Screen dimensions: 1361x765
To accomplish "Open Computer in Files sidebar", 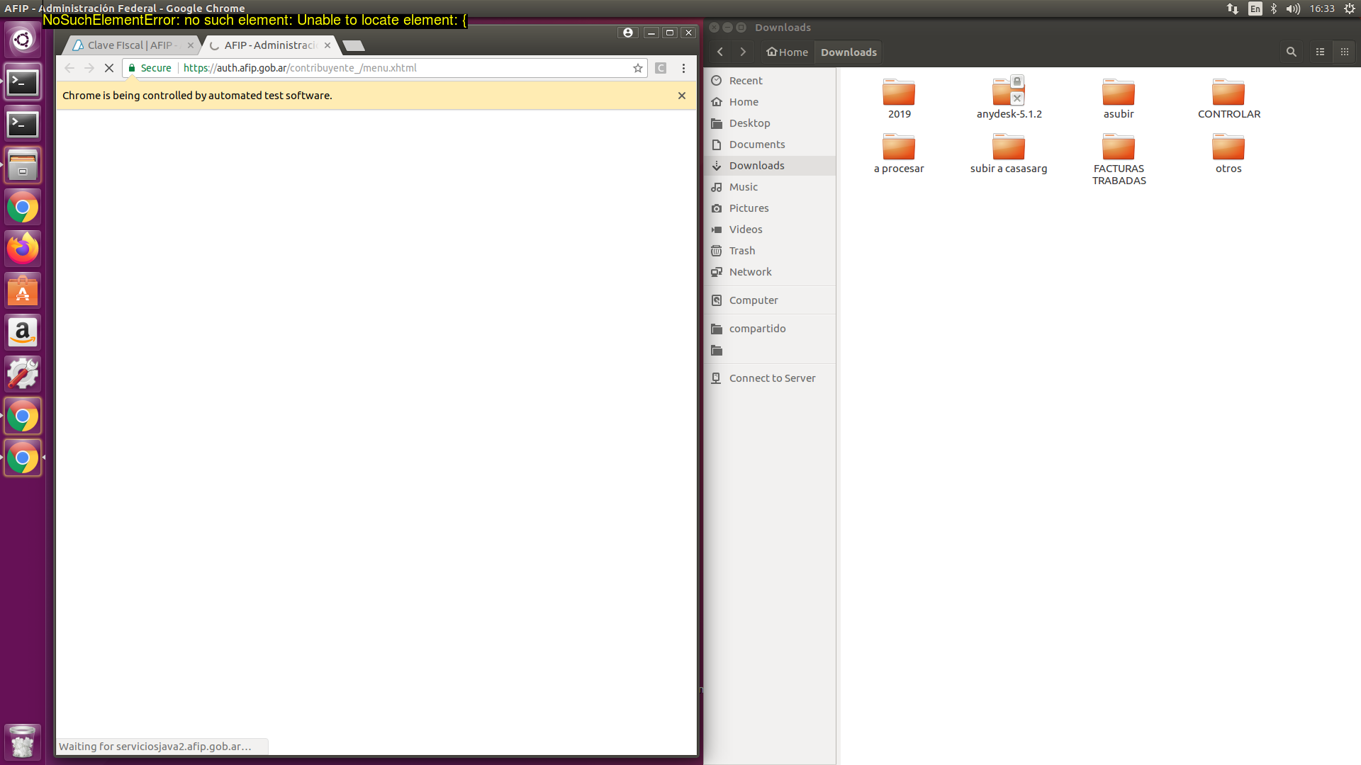I will click(x=771, y=300).
